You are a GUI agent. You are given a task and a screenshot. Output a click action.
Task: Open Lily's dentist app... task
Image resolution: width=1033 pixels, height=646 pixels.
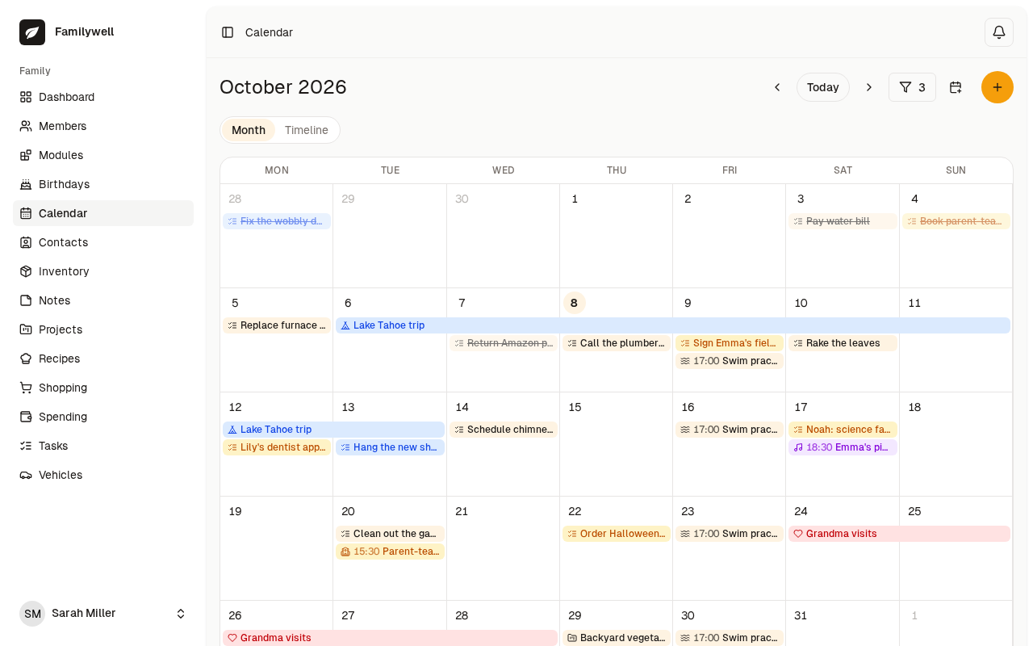(277, 447)
